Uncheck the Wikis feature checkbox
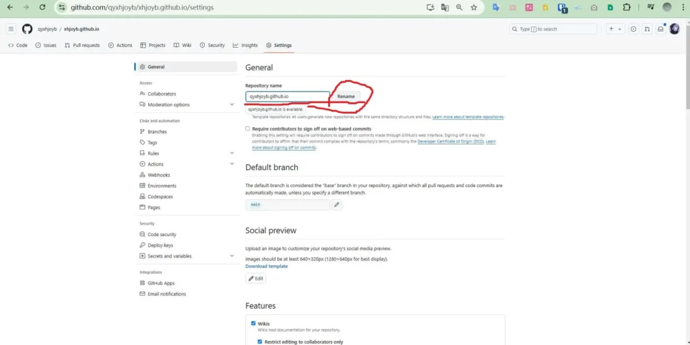690x345 pixels. (253, 323)
